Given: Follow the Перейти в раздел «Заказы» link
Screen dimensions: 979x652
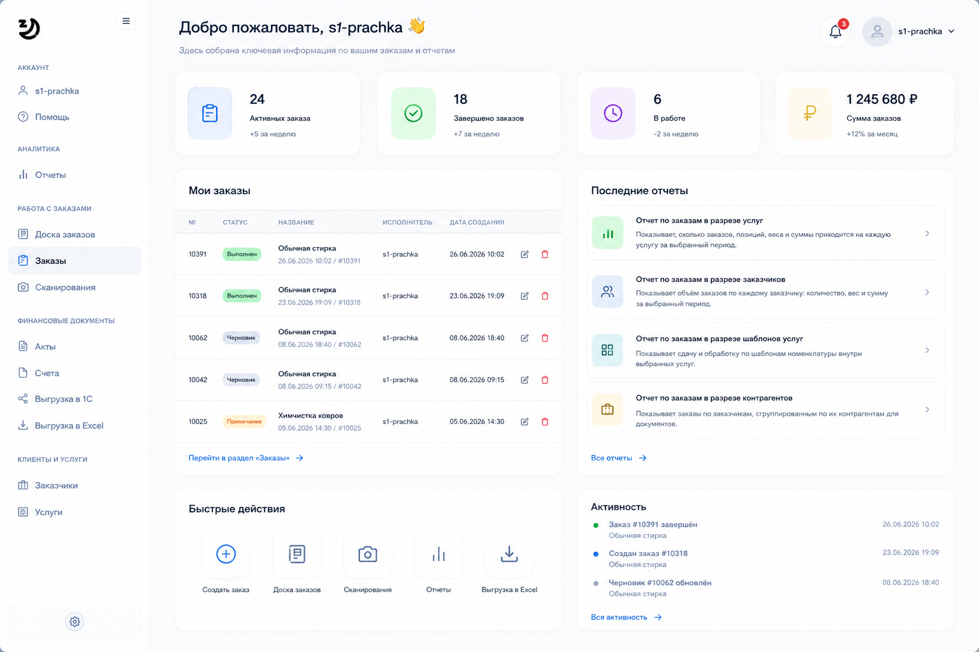Looking at the screenshot, I should (246, 458).
